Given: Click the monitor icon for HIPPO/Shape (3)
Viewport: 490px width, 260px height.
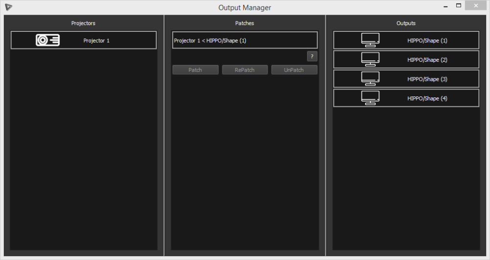Looking at the screenshot, I should click(370, 79).
